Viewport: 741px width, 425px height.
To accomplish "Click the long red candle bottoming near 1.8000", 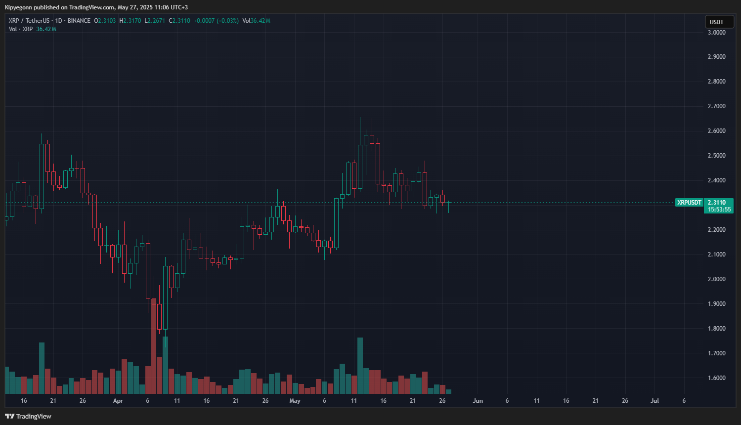I will 160,316.
